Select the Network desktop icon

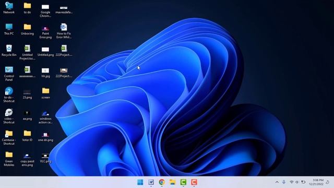pos(9,8)
